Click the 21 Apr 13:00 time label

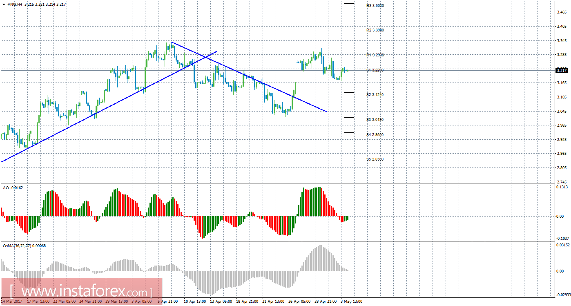tap(273, 302)
